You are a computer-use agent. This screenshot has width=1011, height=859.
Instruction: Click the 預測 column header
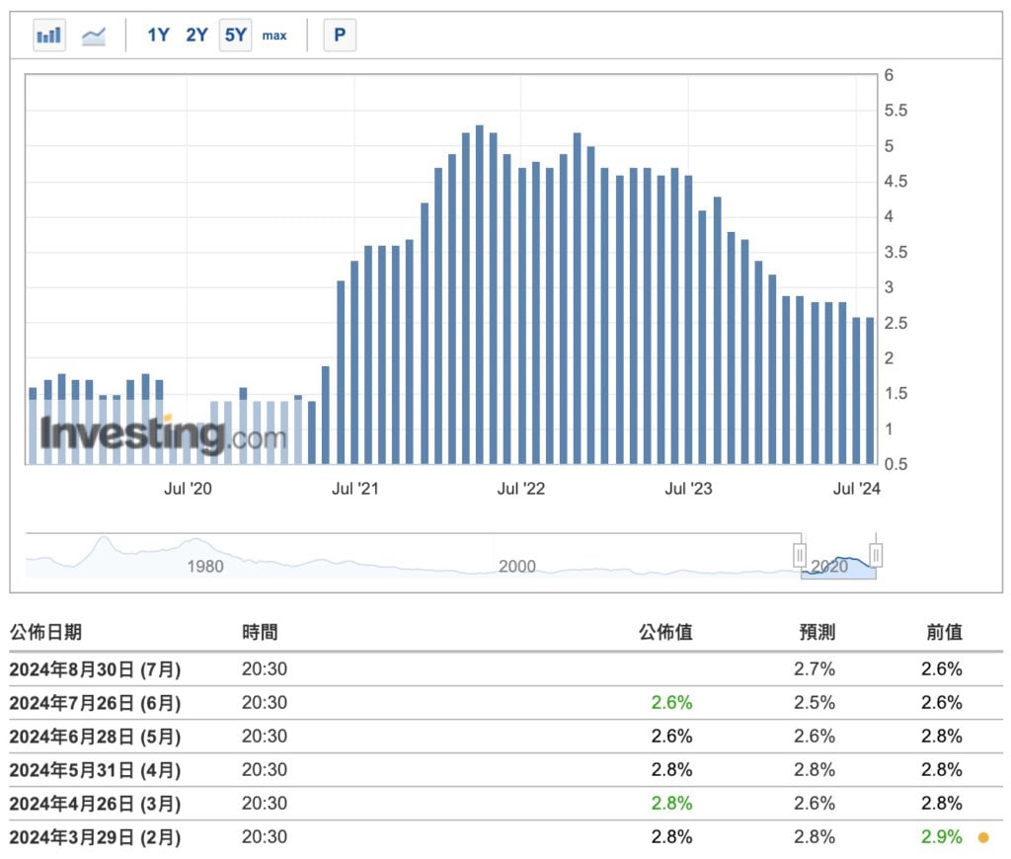(x=817, y=632)
